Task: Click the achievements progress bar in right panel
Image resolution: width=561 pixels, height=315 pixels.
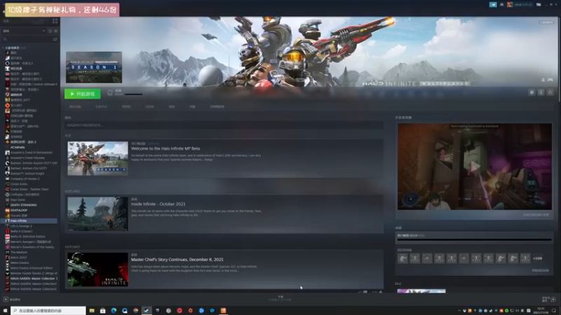Action: [x=475, y=239]
